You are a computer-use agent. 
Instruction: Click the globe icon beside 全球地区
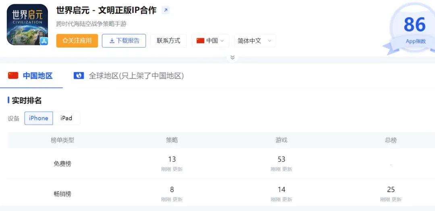[79, 75]
